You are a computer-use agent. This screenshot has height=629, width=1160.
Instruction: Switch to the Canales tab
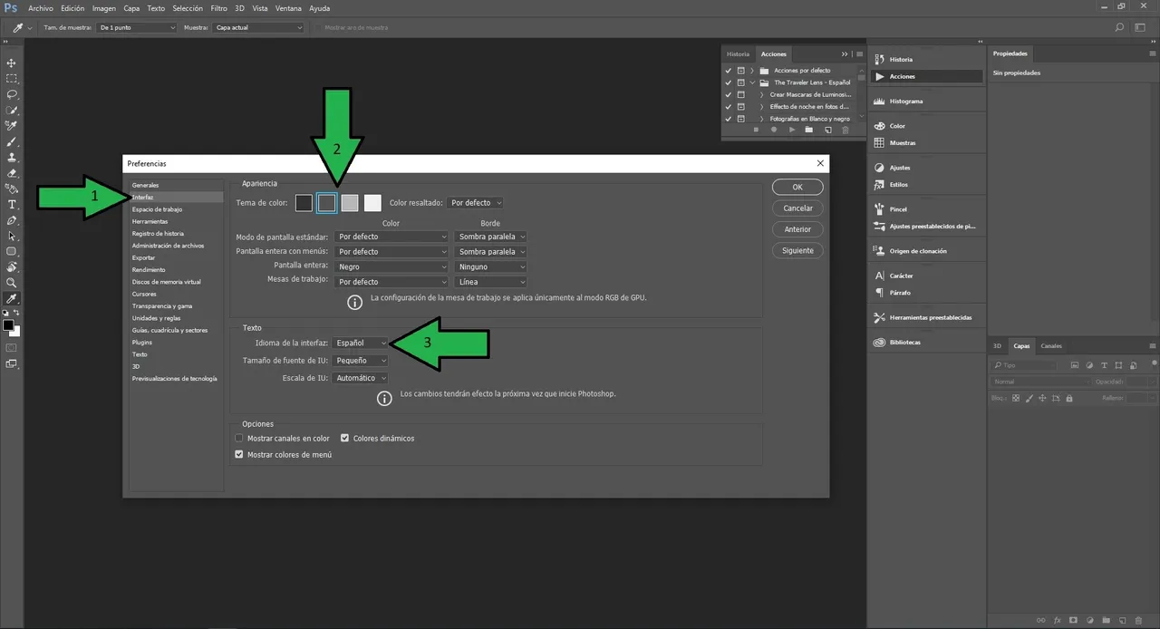1051,346
